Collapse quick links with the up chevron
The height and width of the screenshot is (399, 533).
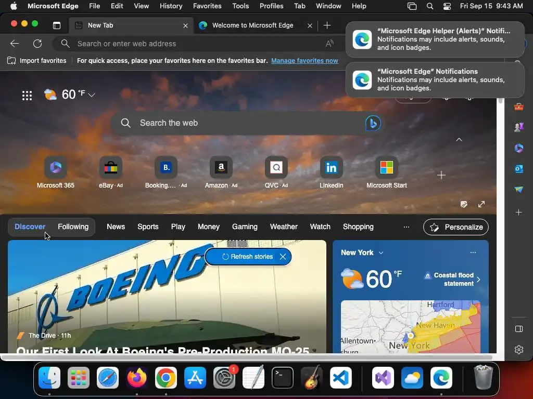[459, 139]
